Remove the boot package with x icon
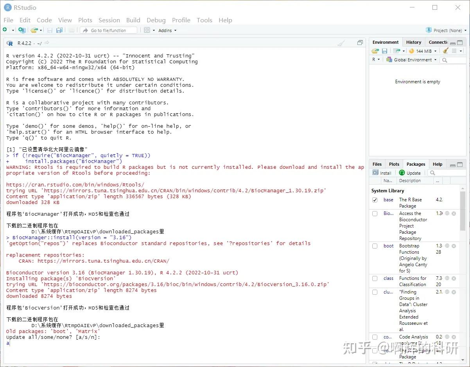This screenshot has width=470, height=367. (x=454, y=246)
